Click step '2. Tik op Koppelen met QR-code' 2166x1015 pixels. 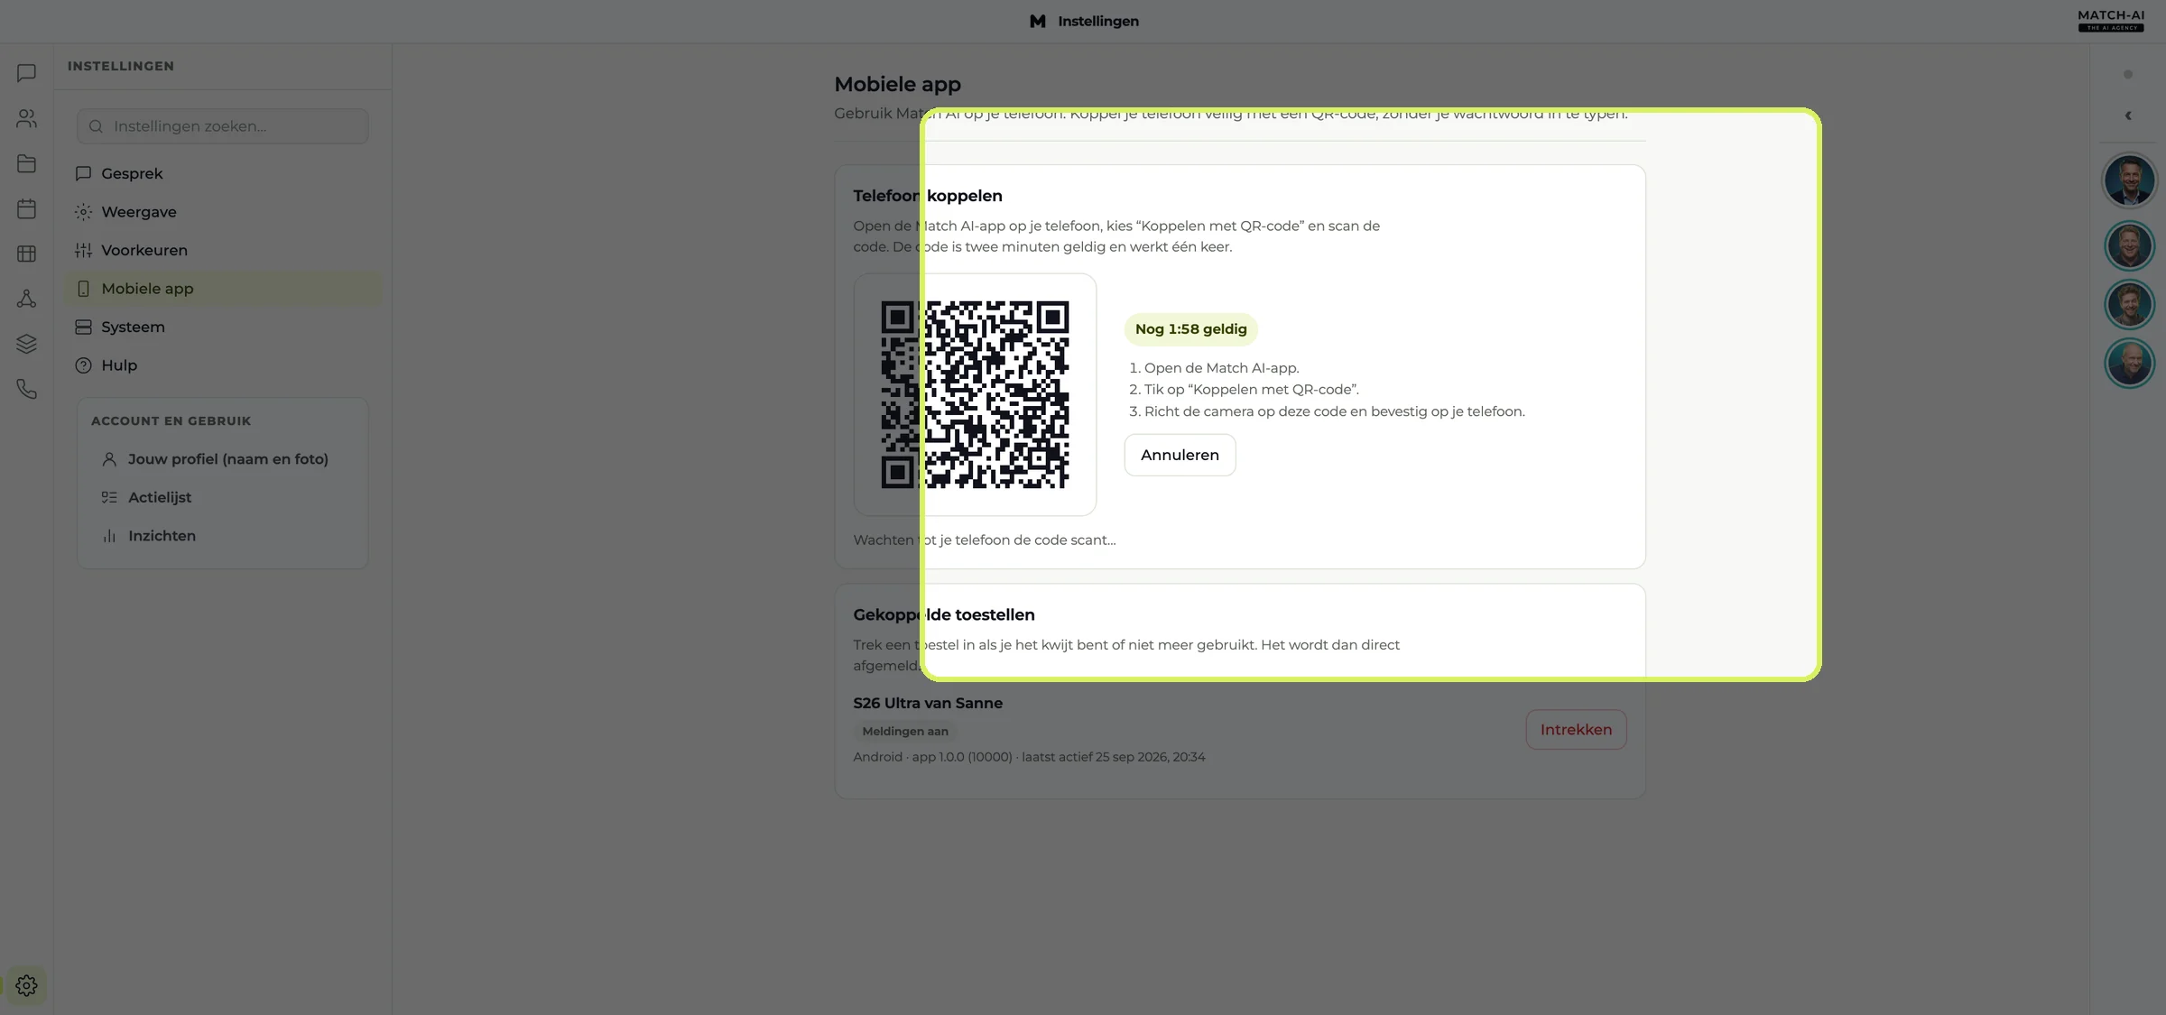pos(1244,390)
